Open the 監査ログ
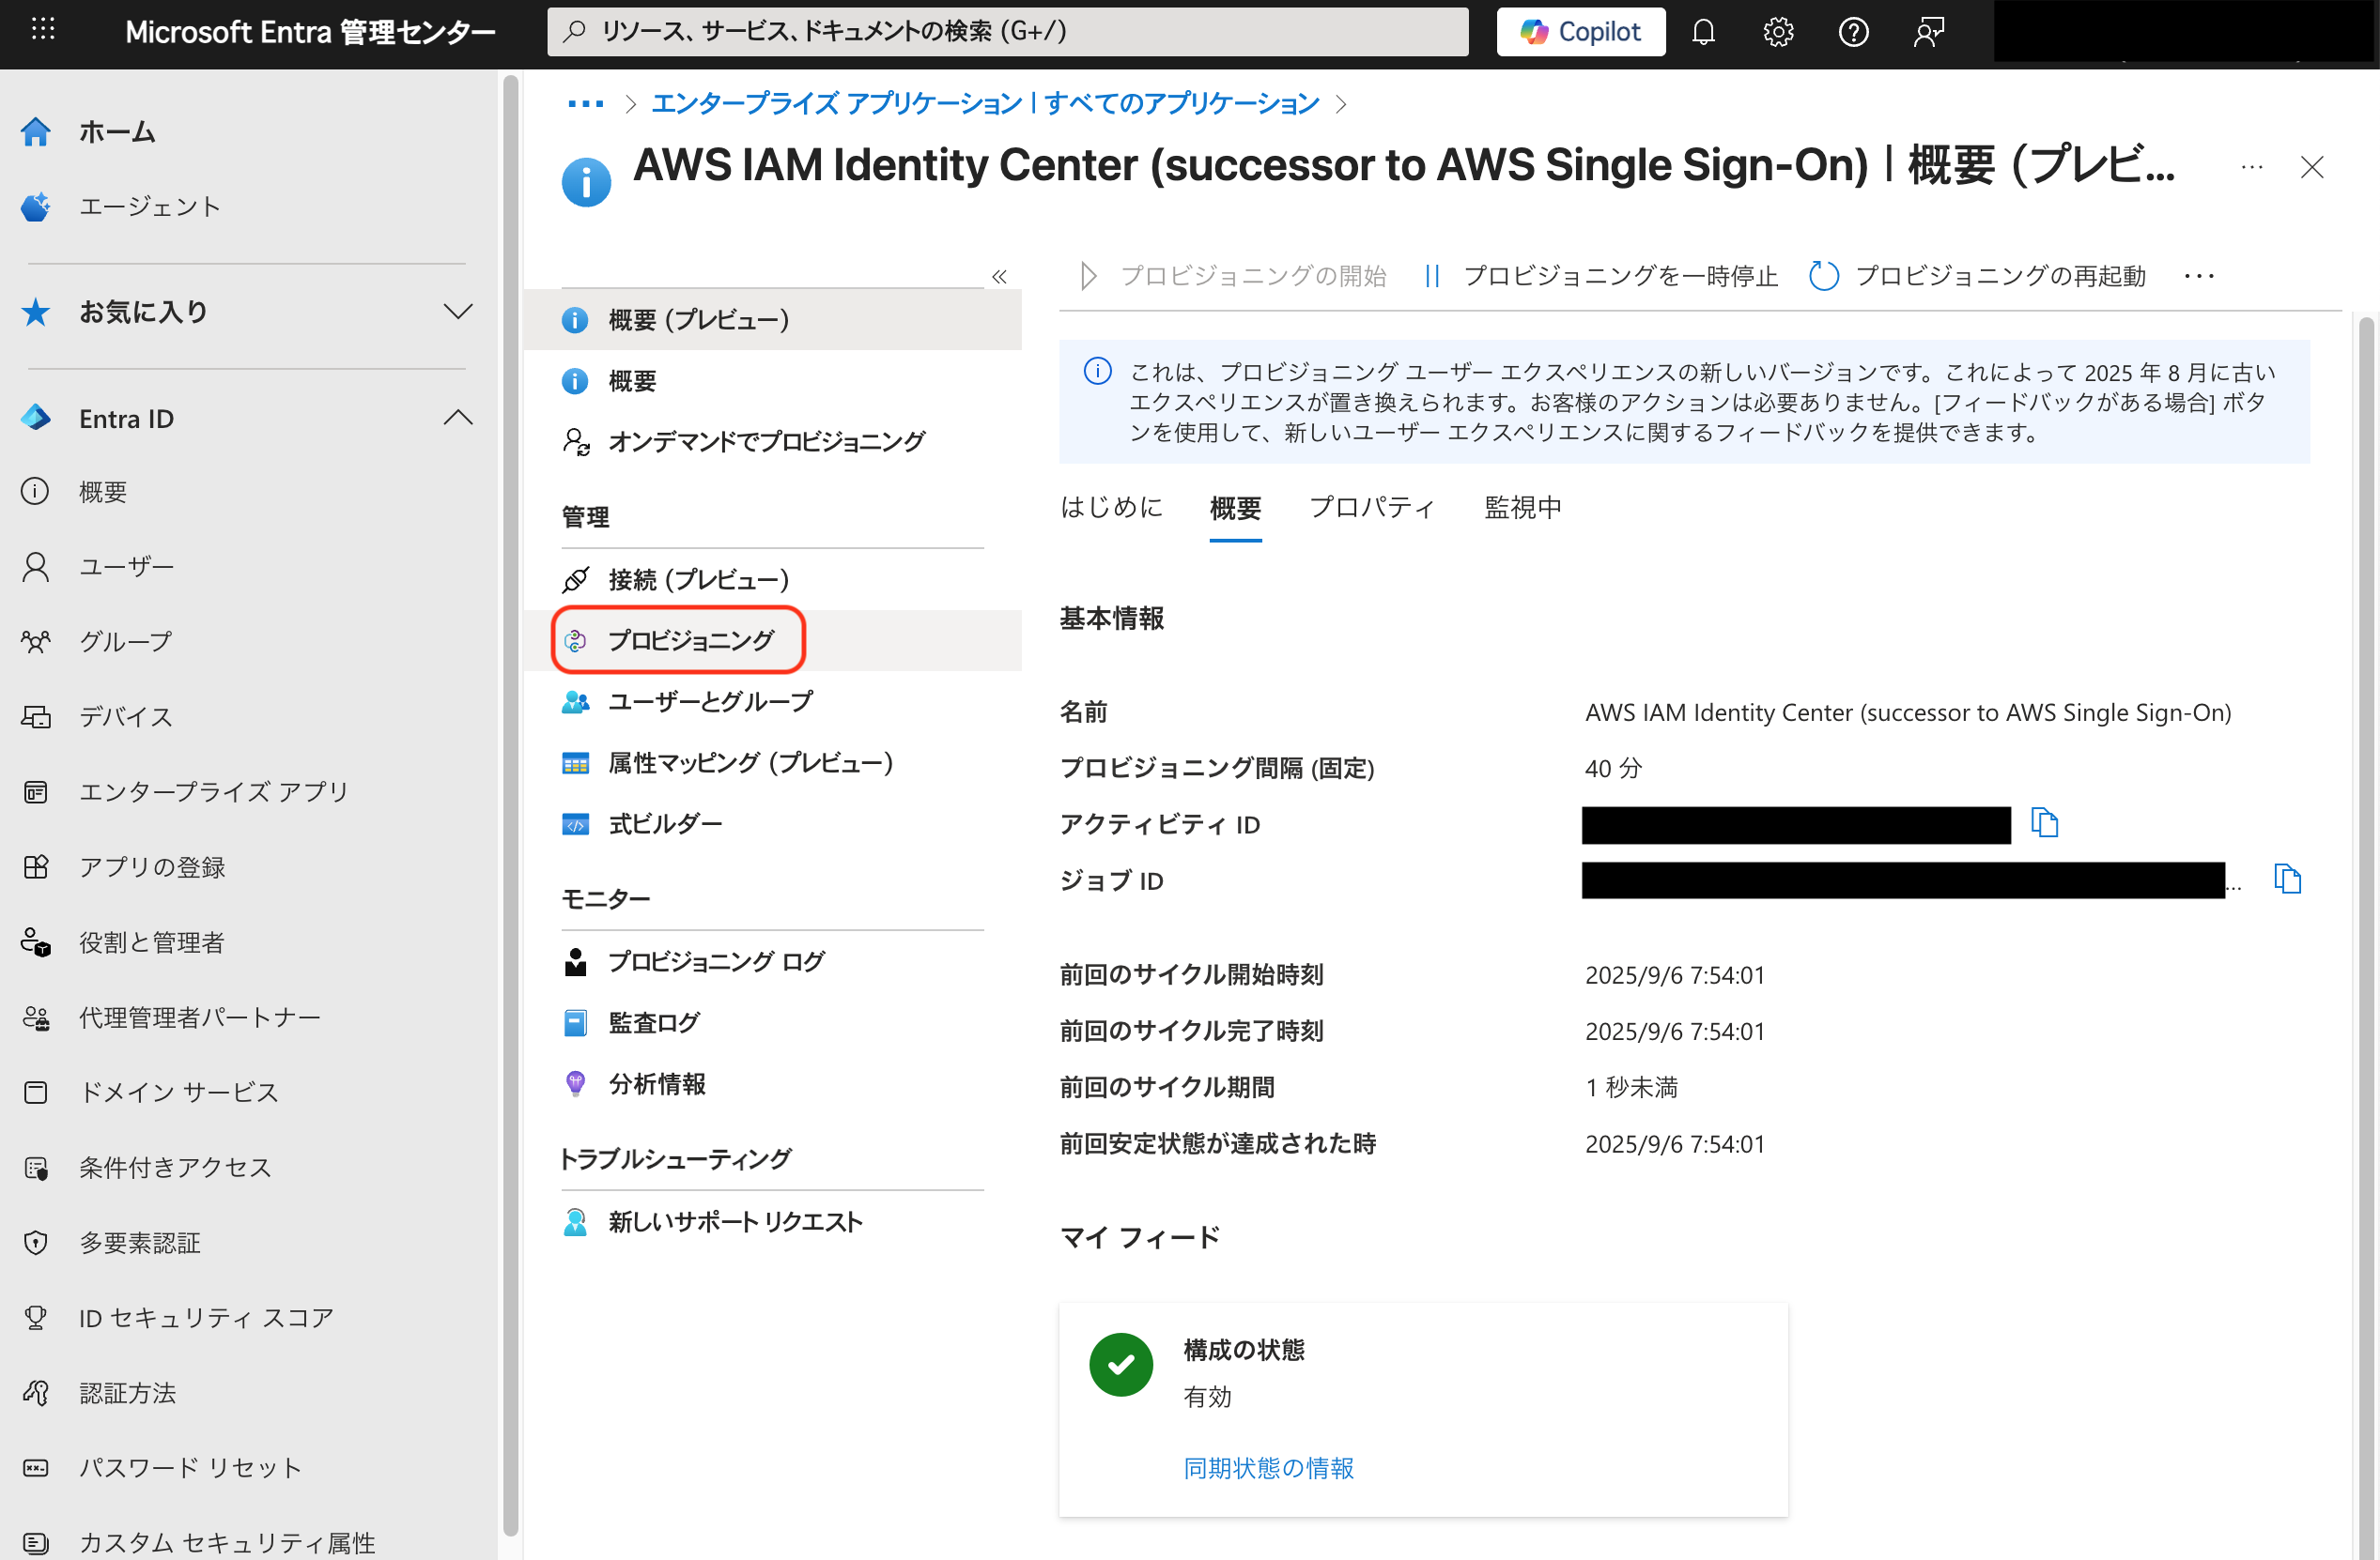This screenshot has height=1560, width=2380. point(654,1021)
